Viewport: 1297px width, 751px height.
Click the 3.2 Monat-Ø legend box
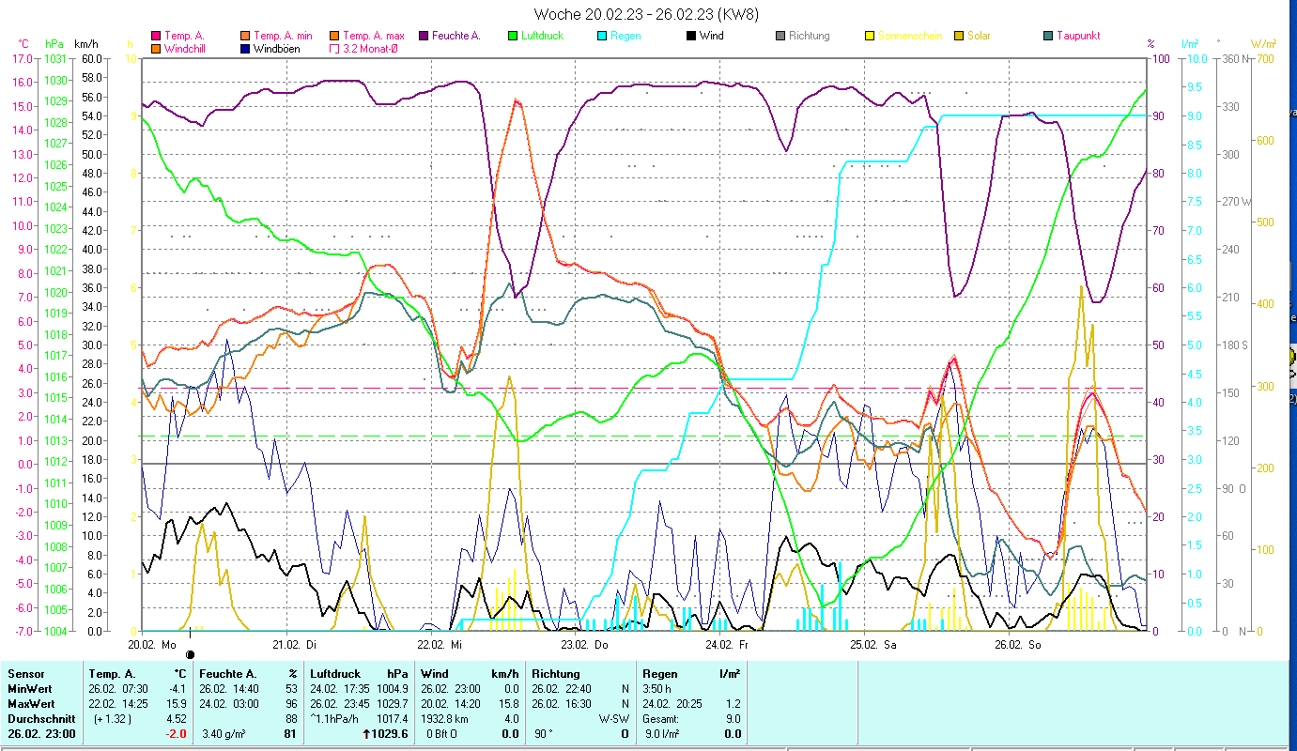(335, 48)
